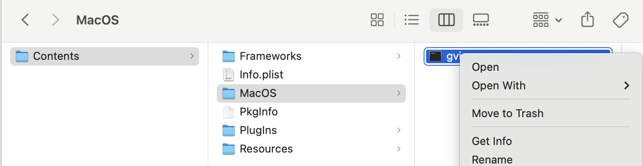Switch to icon grid view
The image size is (643, 166).
click(377, 20)
